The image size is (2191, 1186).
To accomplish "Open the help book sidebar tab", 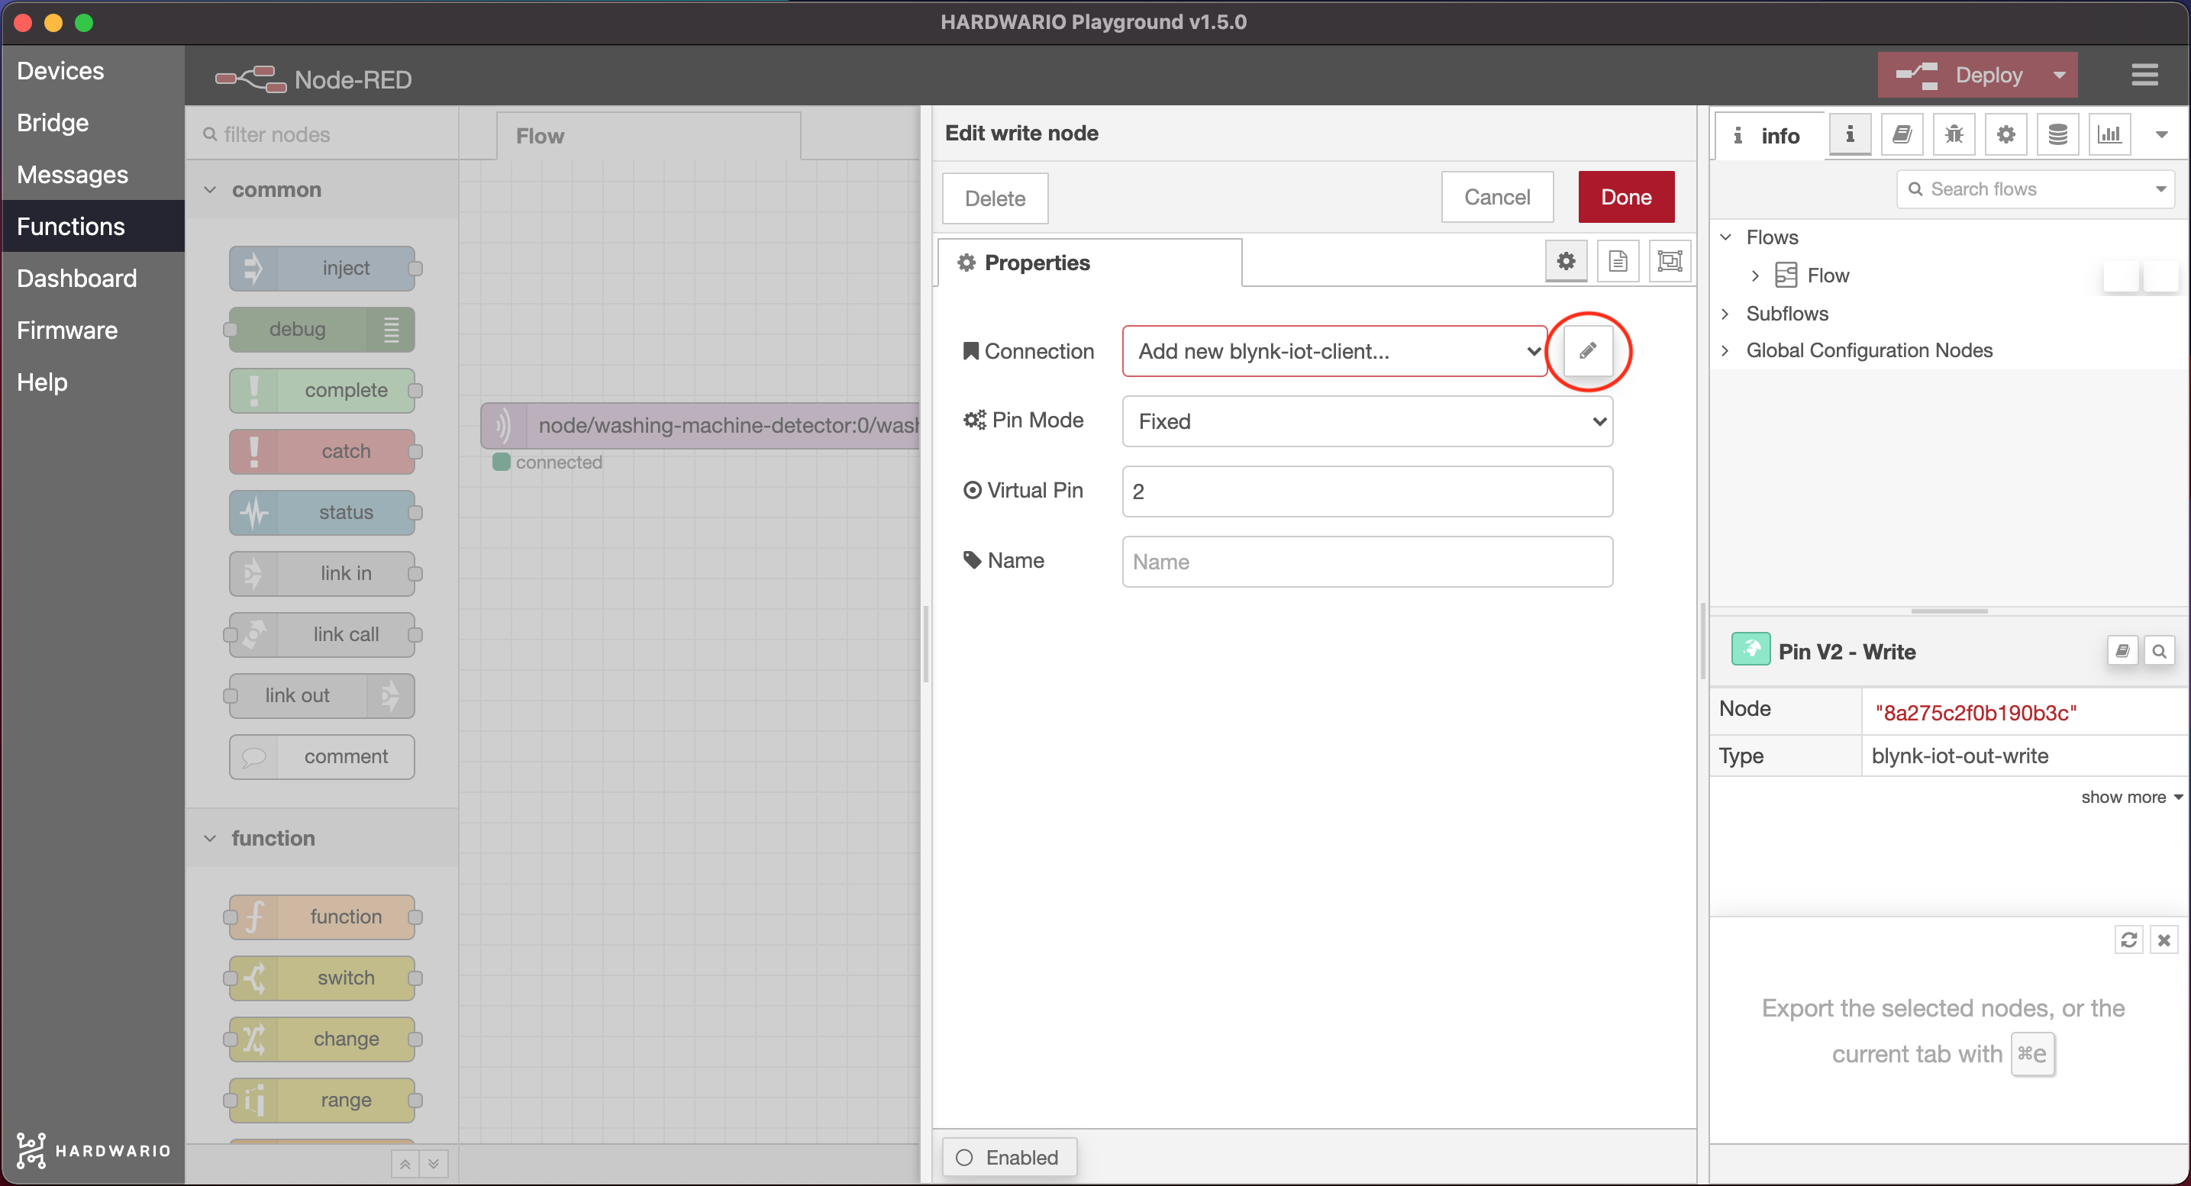I will click(x=1902, y=134).
